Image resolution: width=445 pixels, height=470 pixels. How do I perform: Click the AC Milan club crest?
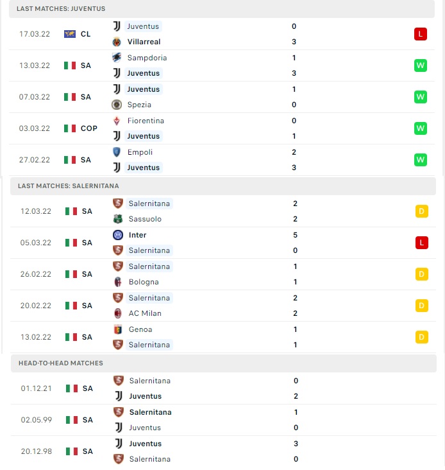tap(118, 313)
